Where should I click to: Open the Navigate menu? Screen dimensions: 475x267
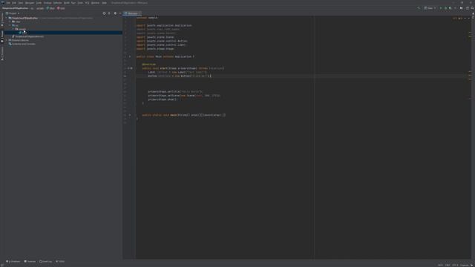point(30,3)
